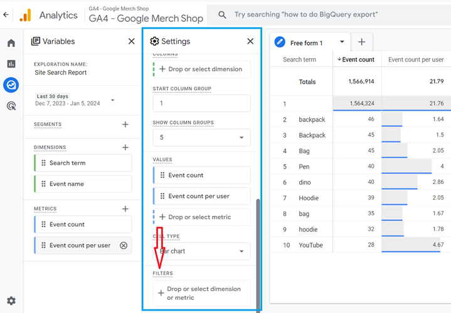Close the Settings panel
This screenshot has height=313, width=451.
[250, 41]
